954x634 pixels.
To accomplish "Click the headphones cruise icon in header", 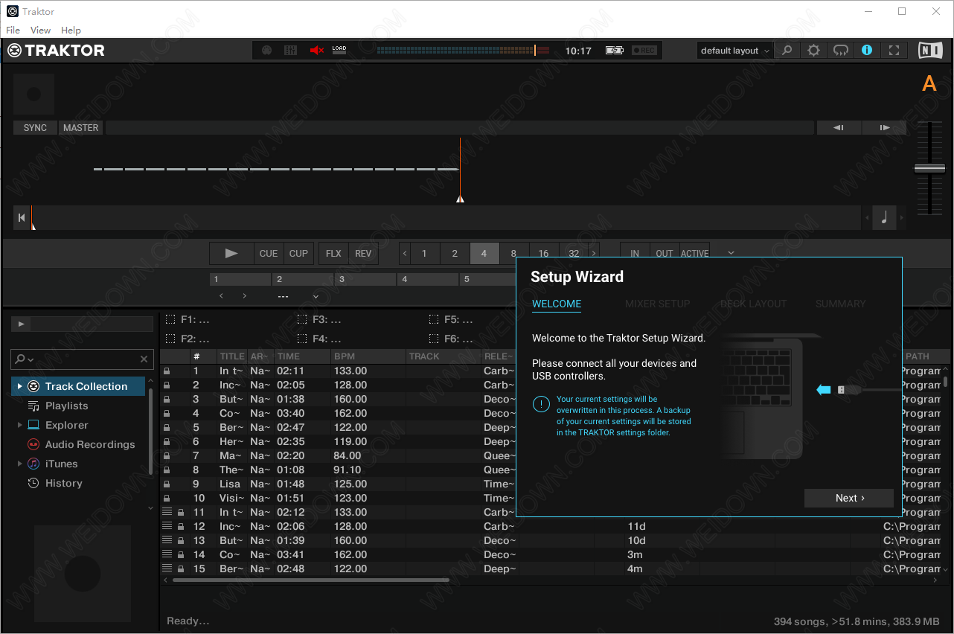I will click(841, 51).
